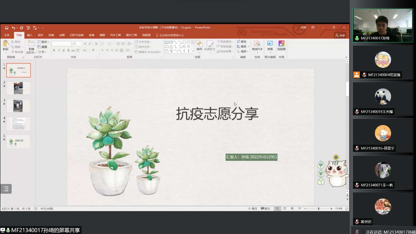Click the 转成PDF convert icon
This screenshot has width=416, height=234.
(257, 44)
